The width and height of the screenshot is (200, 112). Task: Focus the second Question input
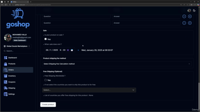coord(76,23)
